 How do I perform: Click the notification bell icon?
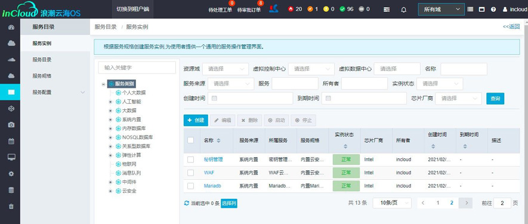coord(404,10)
